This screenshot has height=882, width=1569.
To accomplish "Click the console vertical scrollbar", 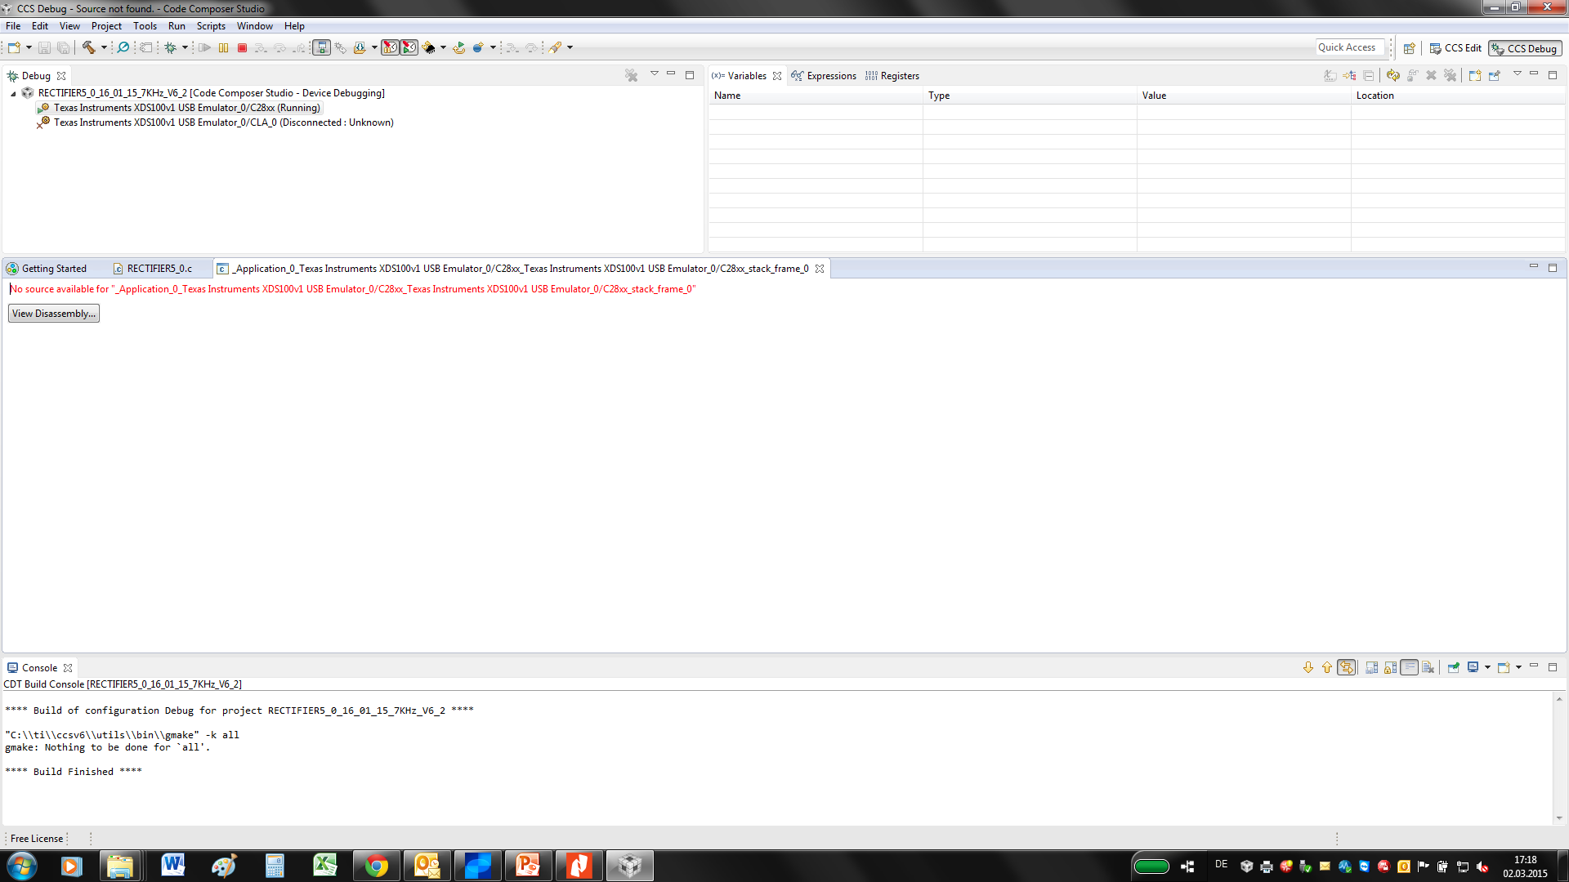I will tap(1558, 758).
